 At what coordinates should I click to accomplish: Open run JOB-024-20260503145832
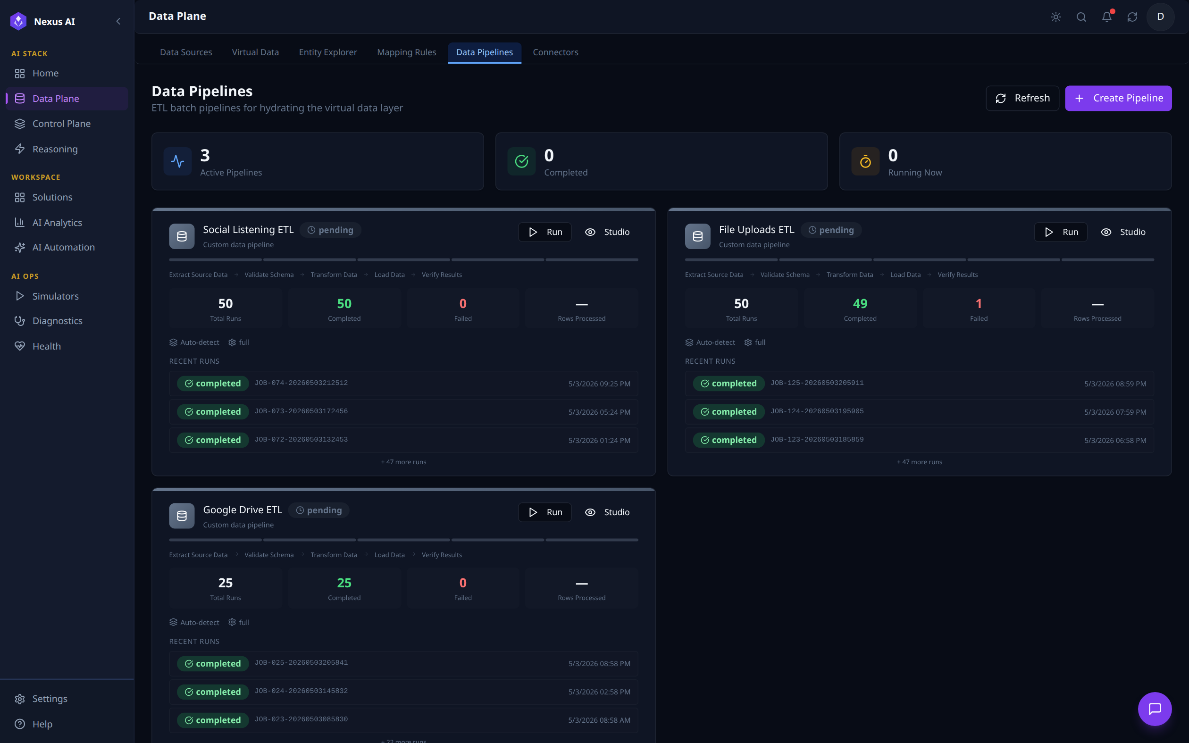click(x=403, y=692)
